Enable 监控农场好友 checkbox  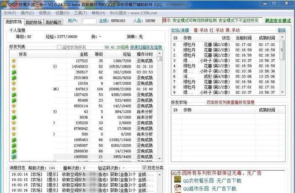click(x=59, y=47)
